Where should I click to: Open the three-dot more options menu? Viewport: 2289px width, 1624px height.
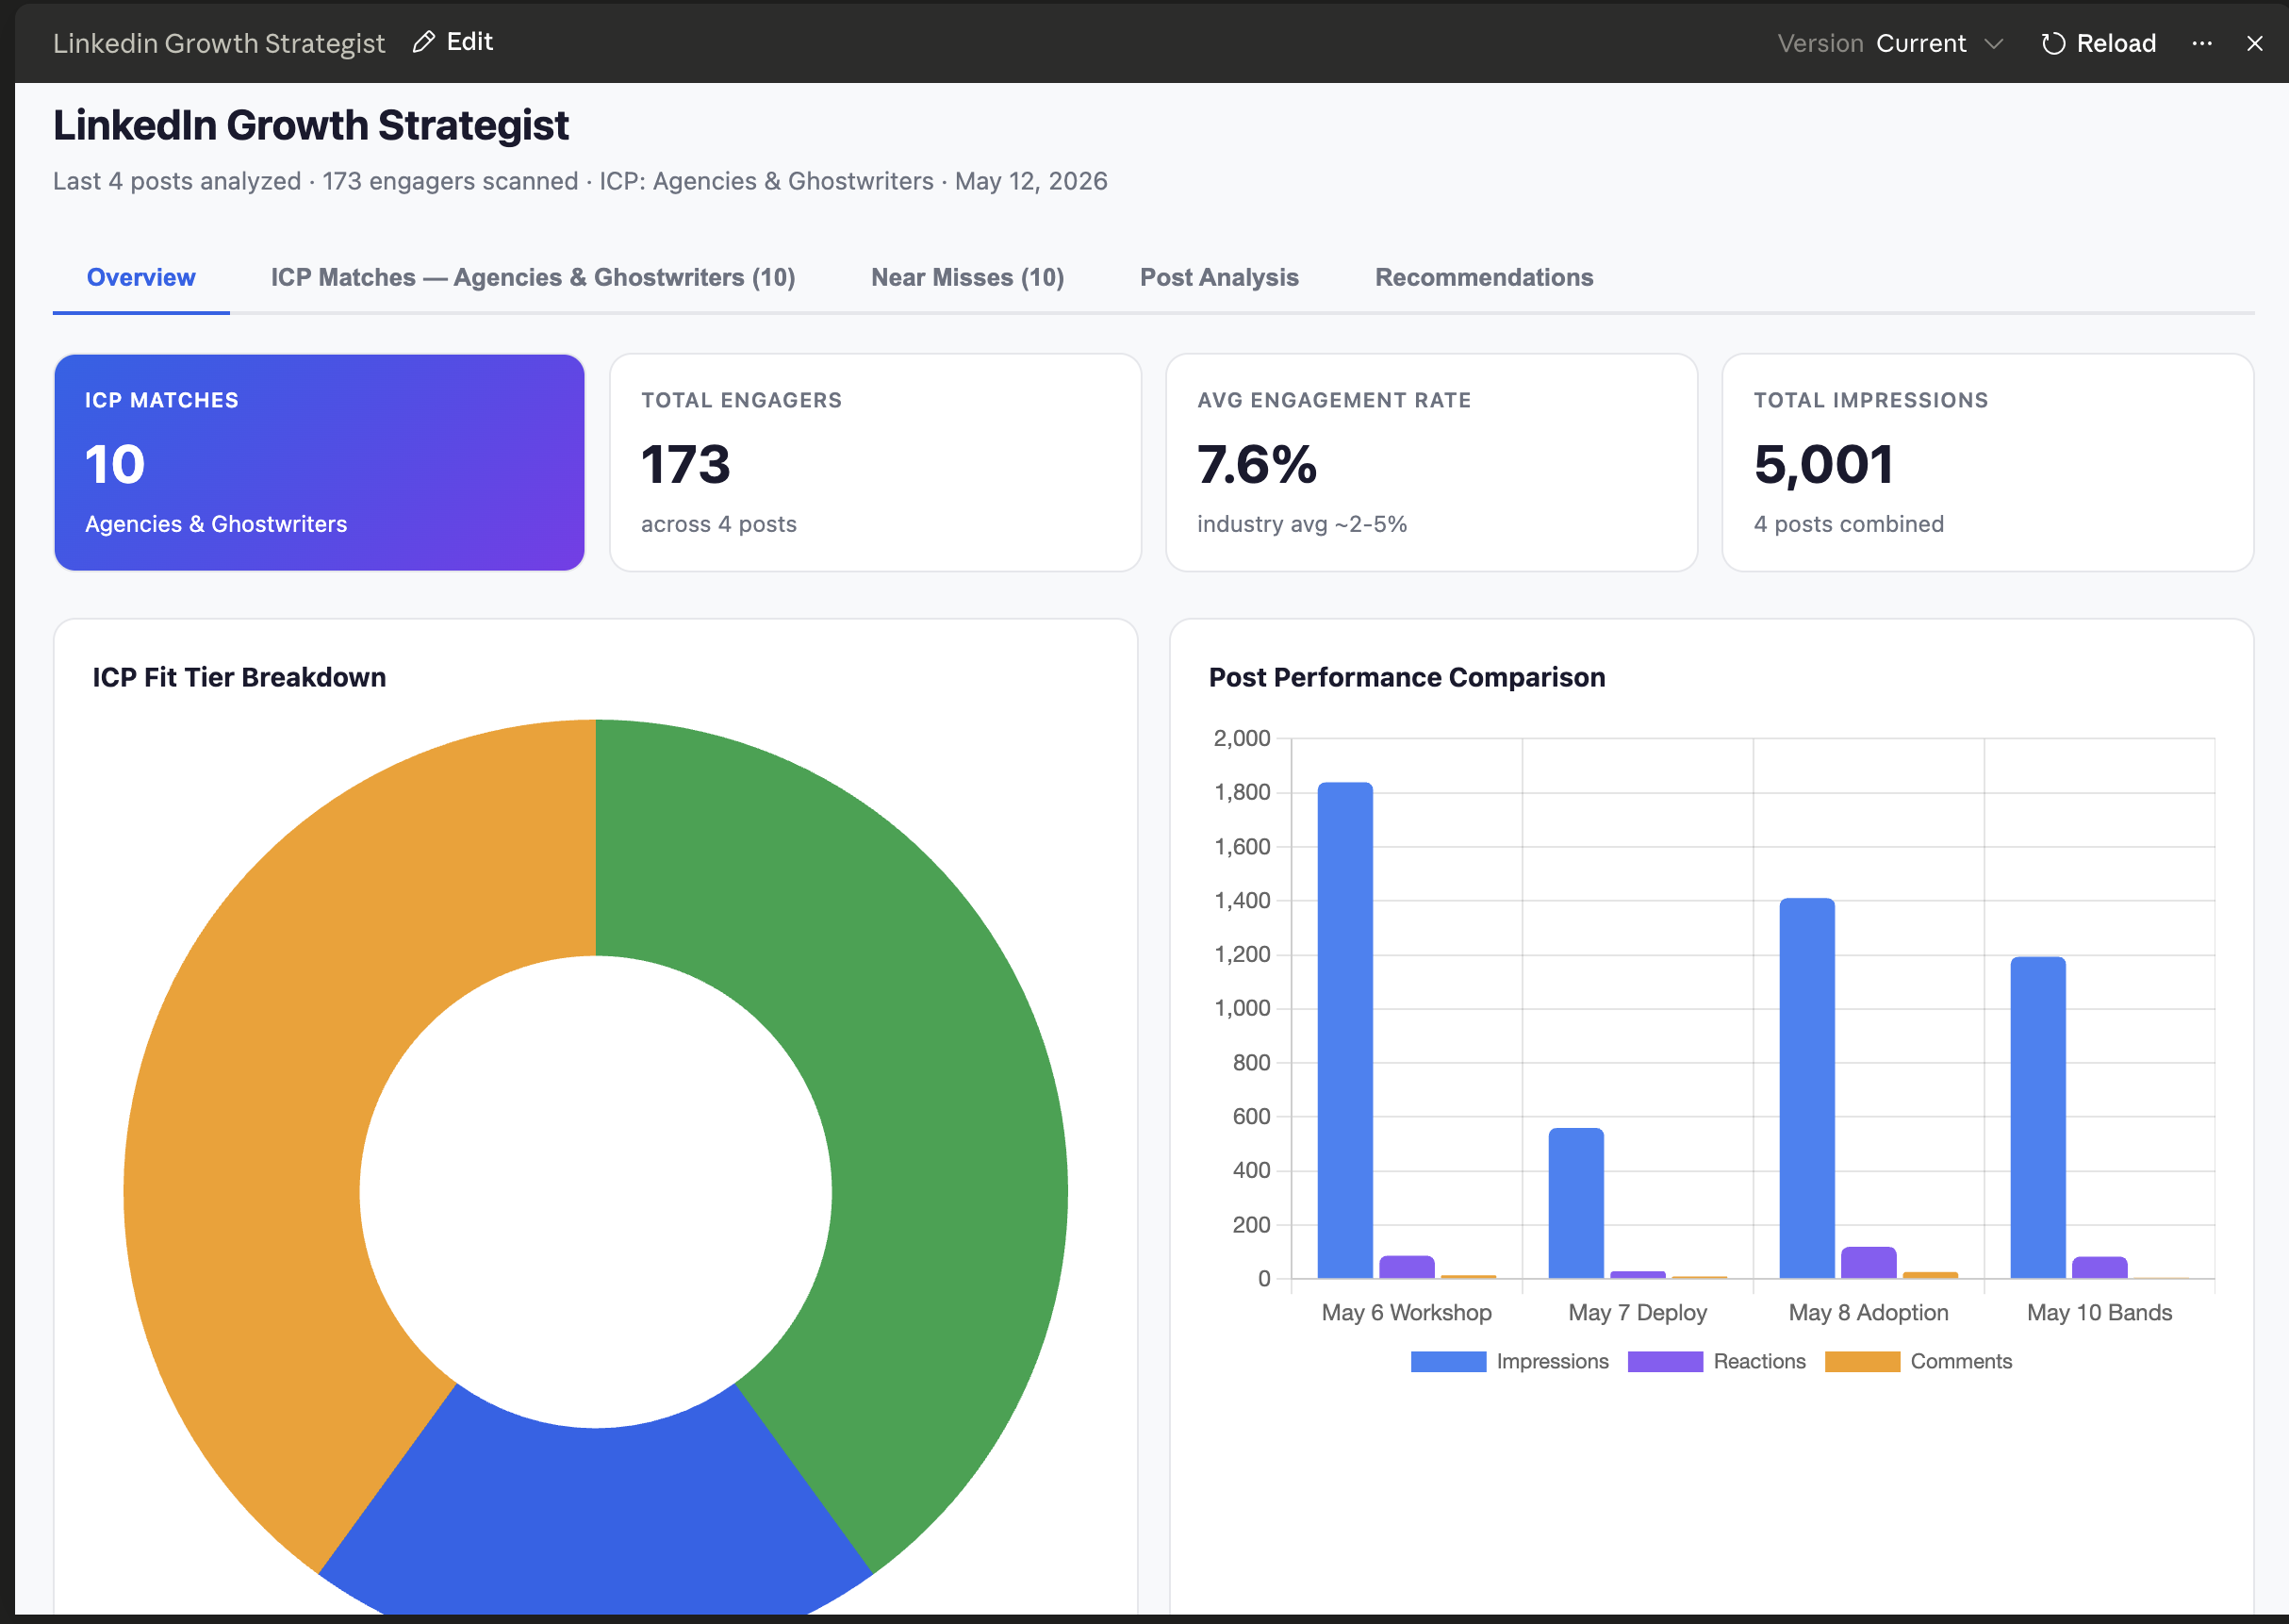[x=2202, y=43]
